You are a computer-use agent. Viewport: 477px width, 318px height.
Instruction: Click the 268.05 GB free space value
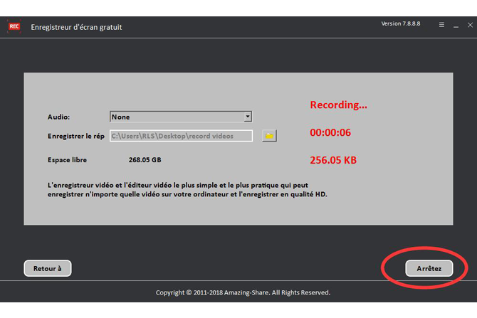tap(145, 159)
